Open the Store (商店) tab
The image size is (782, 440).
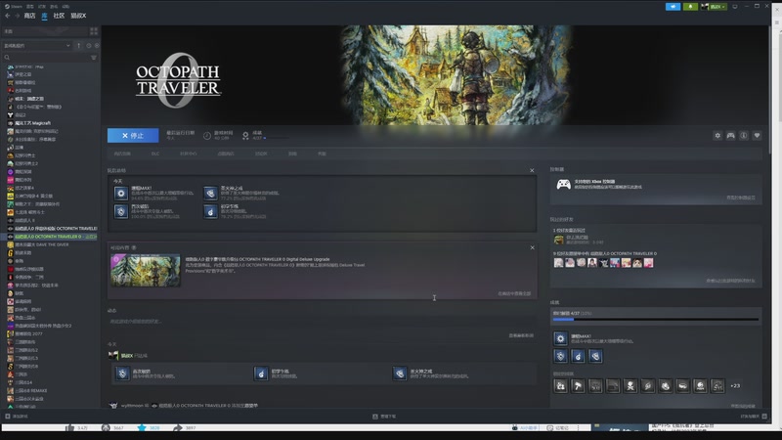(29, 16)
